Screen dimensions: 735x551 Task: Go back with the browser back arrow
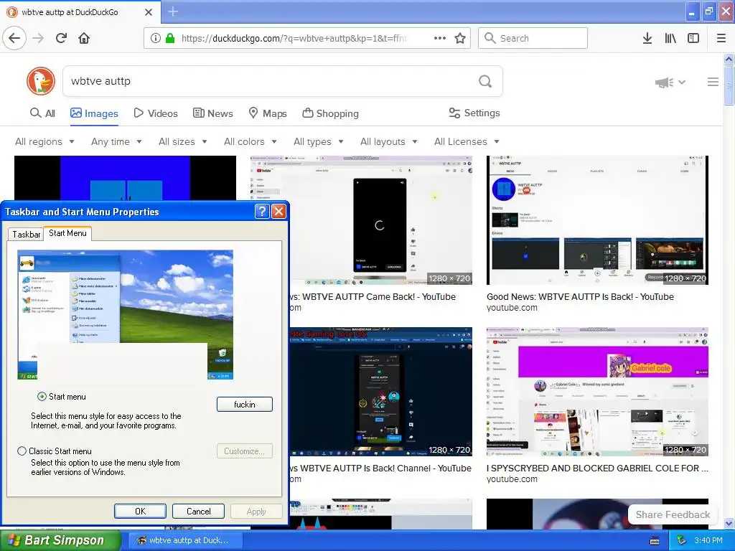click(14, 38)
